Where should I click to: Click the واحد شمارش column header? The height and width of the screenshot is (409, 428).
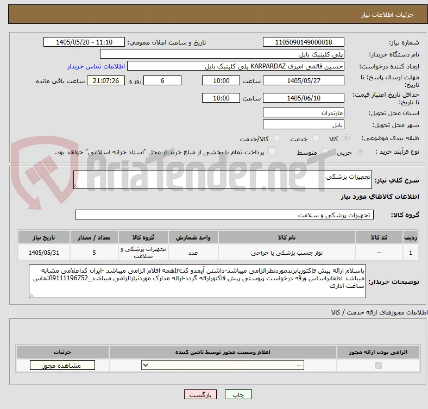193,237
